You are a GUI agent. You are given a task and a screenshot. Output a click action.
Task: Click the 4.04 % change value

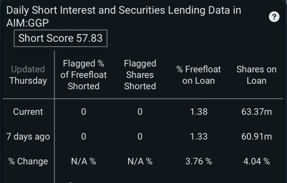point(257,161)
